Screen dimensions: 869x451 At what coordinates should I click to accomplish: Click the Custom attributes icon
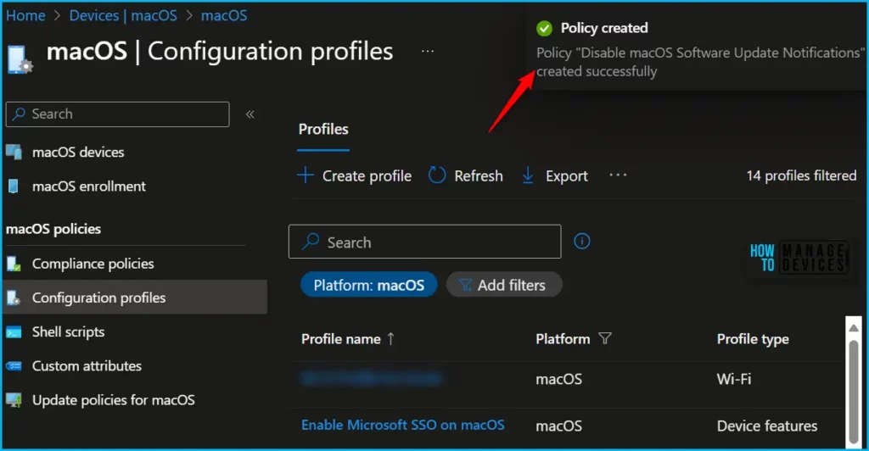pyautogui.click(x=14, y=366)
